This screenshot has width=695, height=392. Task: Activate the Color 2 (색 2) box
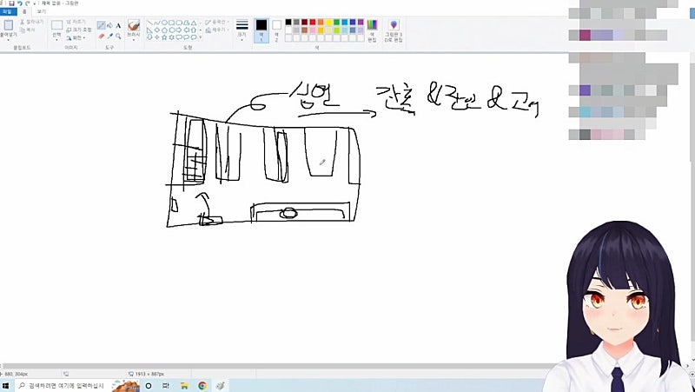277,29
